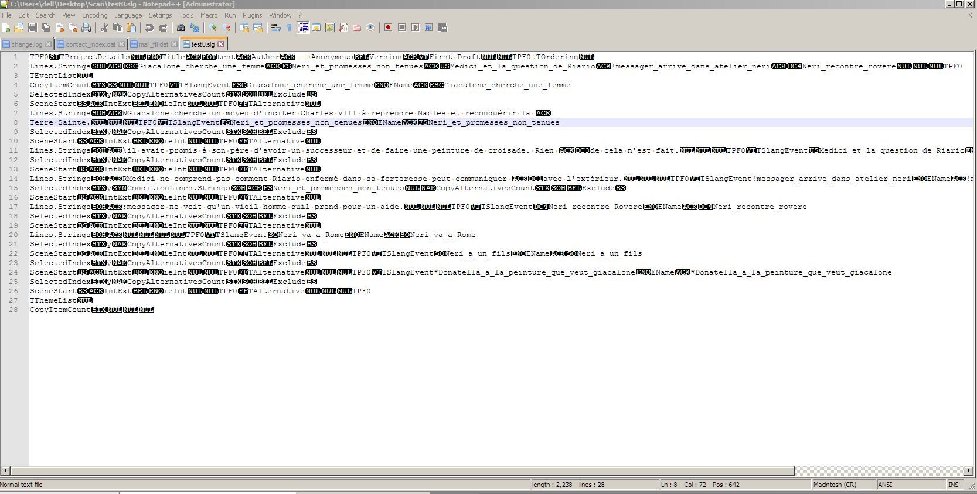Toggle Show All Characters pilcrow icon
Screen dimensions: 977x494
click(x=289, y=28)
